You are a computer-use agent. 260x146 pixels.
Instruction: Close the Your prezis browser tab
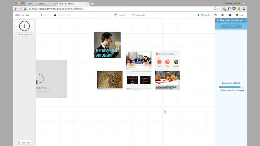[55, 4]
